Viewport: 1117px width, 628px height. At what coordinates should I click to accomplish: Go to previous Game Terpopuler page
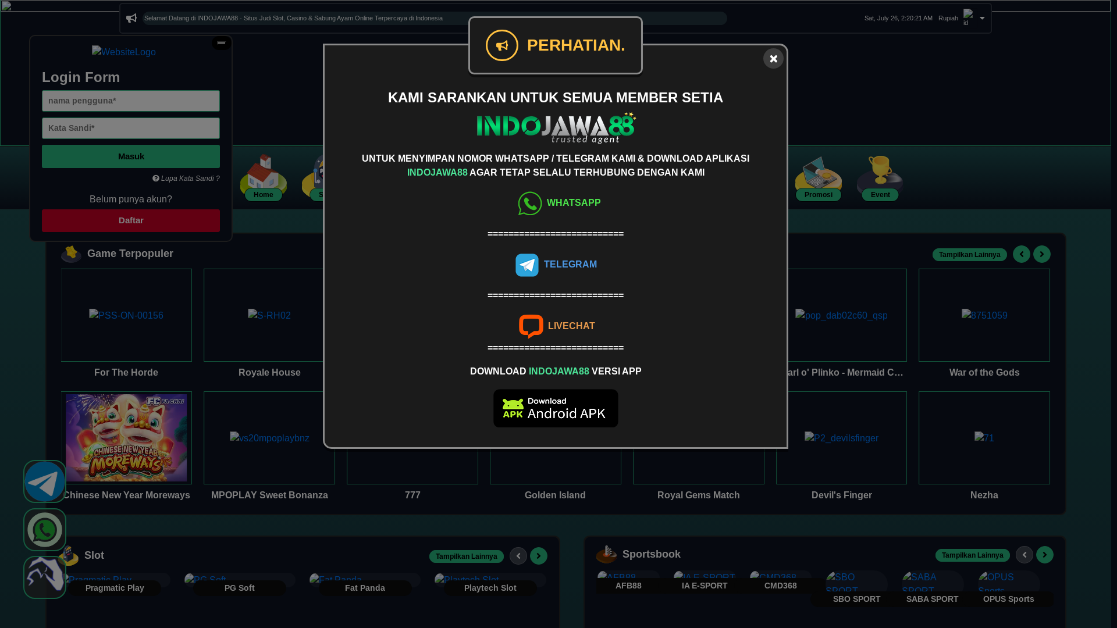click(1022, 254)
